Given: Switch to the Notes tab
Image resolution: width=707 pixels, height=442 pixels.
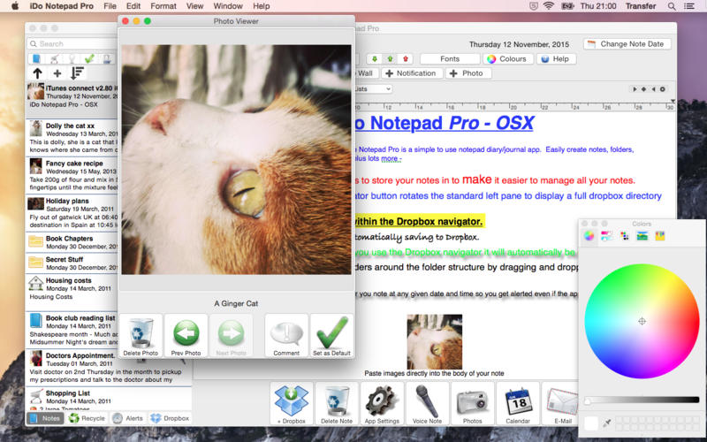Looking at the screenshot, I should [x=45, y=418].
